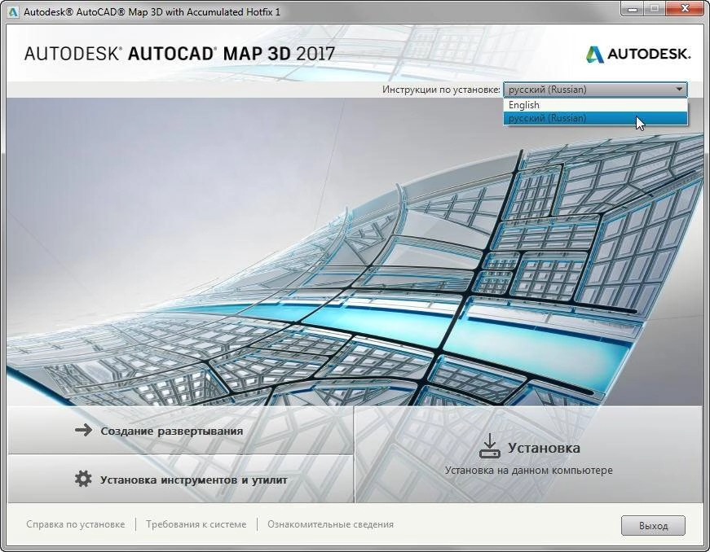Screen dimensions: 710x552
Task: Click the gear icon for tools and utilities
Action: 83,479
